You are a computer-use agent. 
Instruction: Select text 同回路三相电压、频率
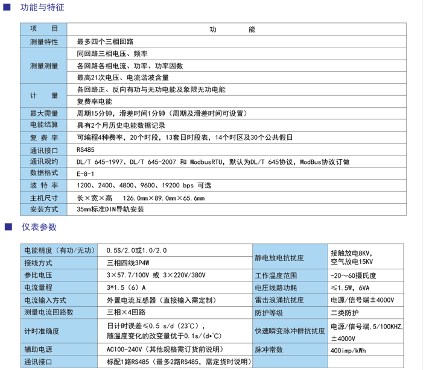point(112,54)
